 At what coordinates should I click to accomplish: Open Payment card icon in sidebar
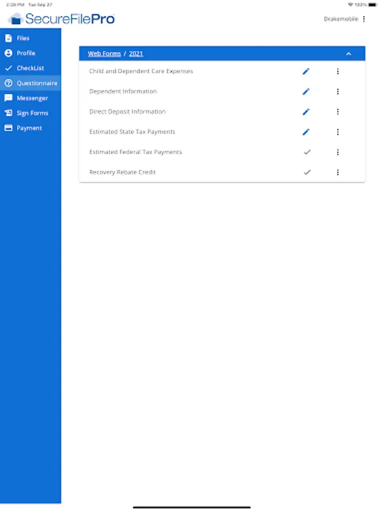pos(9,128)
